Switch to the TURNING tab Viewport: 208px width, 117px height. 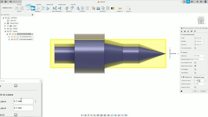(x=29, y=5)
